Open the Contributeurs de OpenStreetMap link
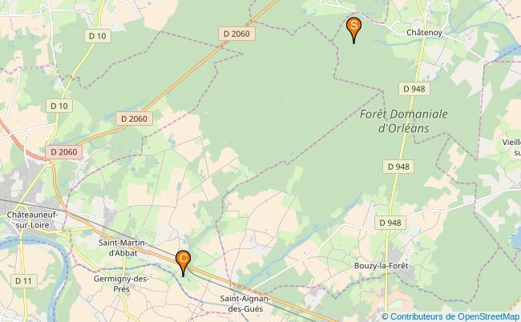521x322 pixels. pyautogui.click(x=454, y=316)
